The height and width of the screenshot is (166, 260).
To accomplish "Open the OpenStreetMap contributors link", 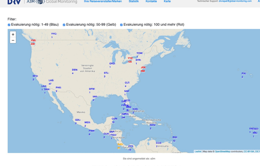I will (x=222, y=152).
